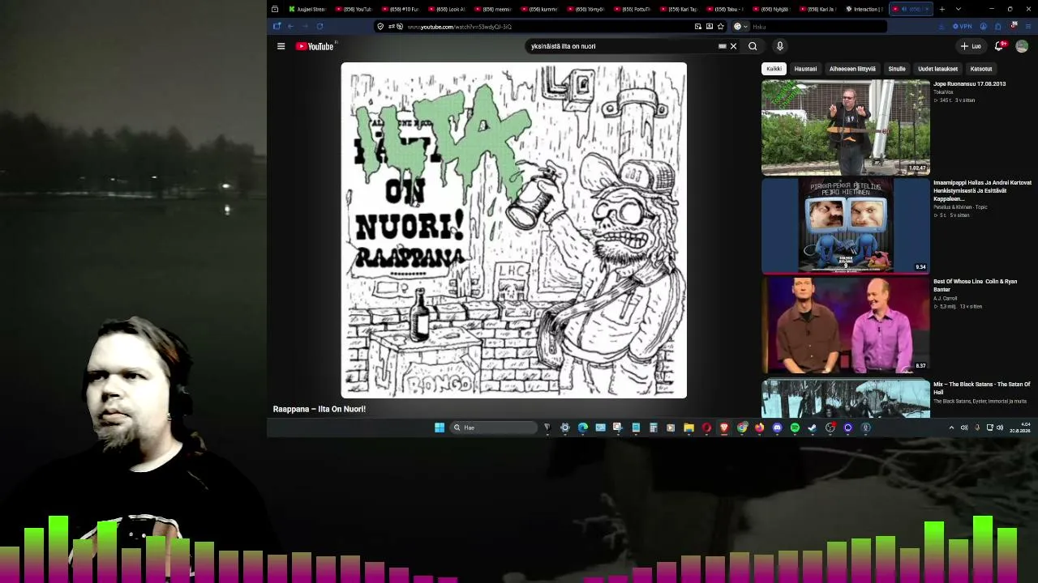
Task: Open Spotify from the taskbar
Action: coord(795,428)
